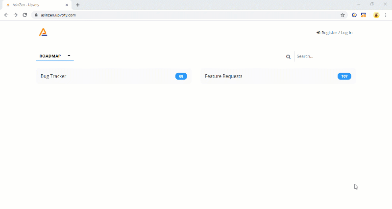This screenshot has width=392, height=209.
Task: View the site lock security info
Action: point(36,15)
